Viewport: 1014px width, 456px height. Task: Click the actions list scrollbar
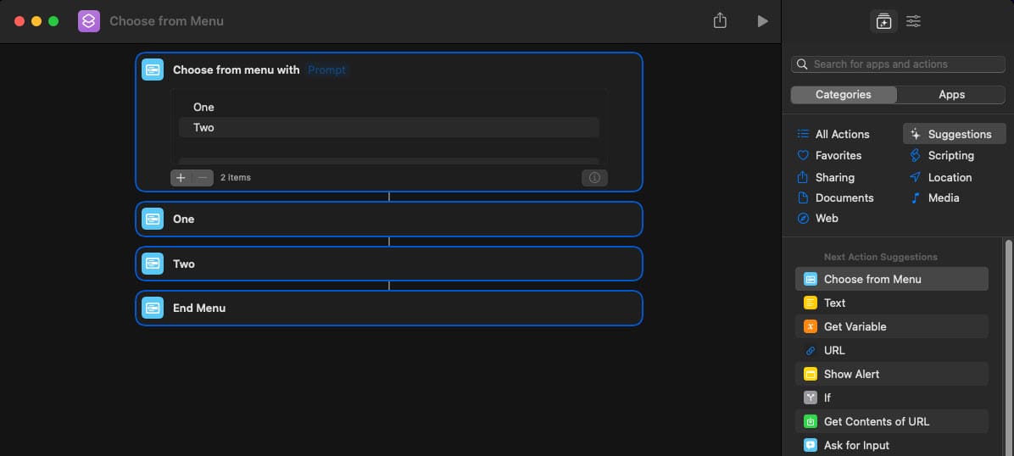click(1007, 347)
